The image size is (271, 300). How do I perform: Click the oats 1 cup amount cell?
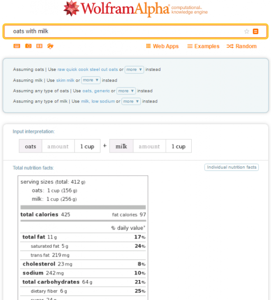(x=87, y=146)
